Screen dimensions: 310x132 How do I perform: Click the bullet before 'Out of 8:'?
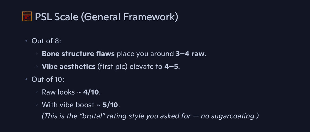26,41
